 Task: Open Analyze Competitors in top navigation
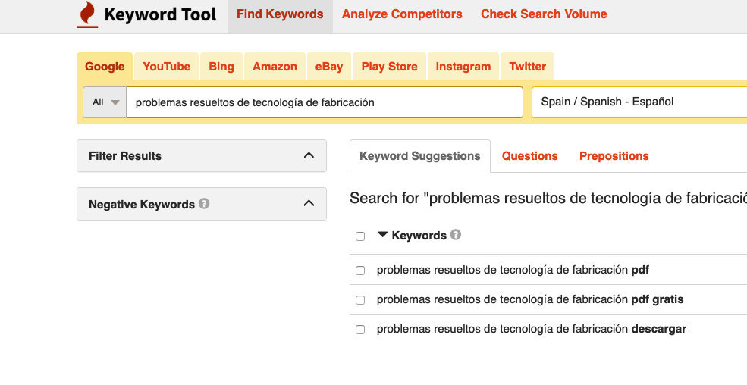point(402,14)
